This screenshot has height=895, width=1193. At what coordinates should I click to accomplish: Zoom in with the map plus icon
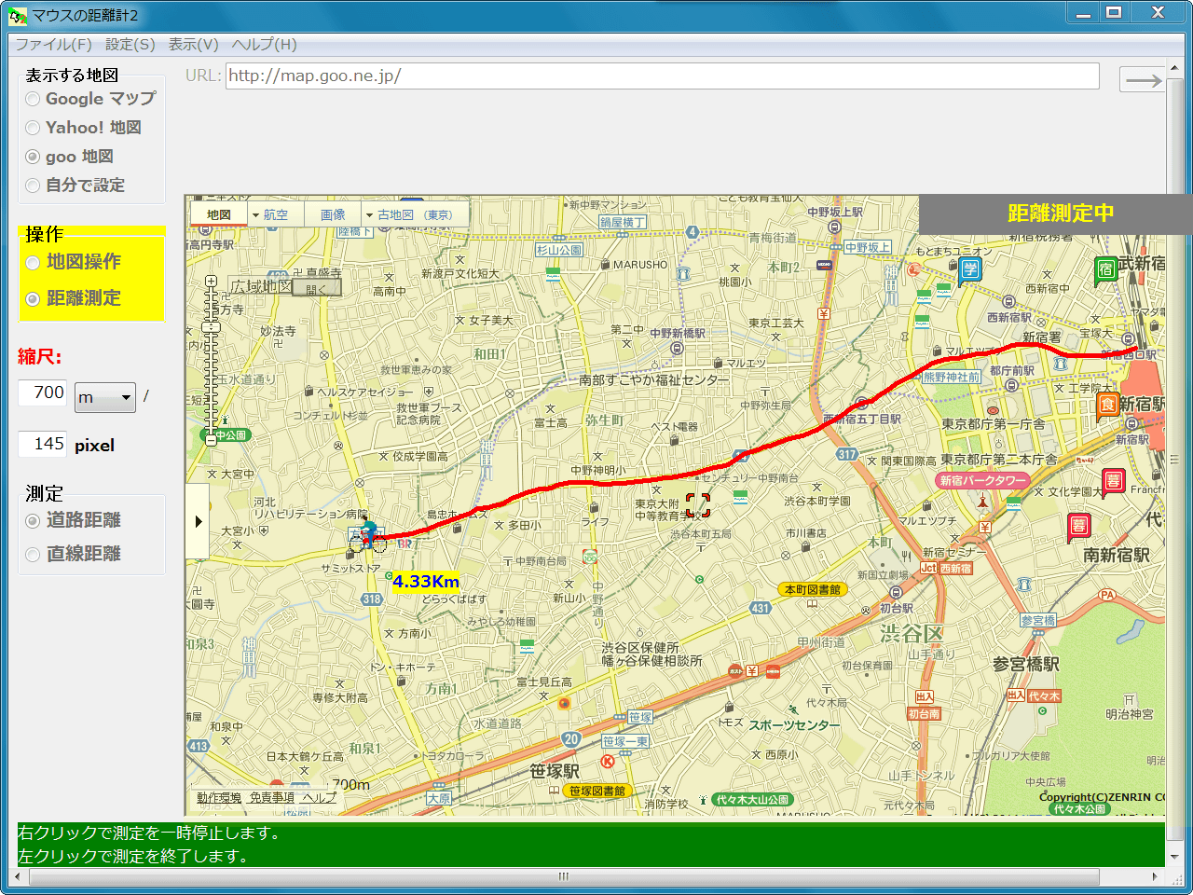coord(212,282)
